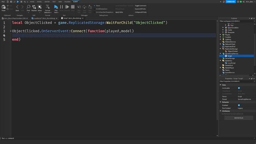Screen dimensions: 256x144
Task: Click the Apply Edits button
Action: 119,12
